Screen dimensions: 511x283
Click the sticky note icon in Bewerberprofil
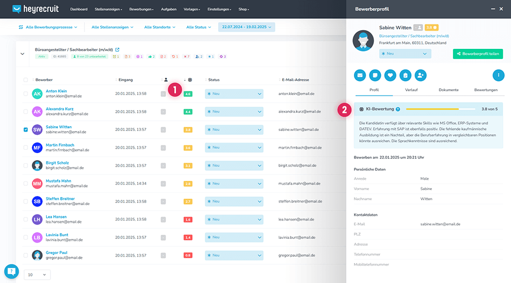375,76
